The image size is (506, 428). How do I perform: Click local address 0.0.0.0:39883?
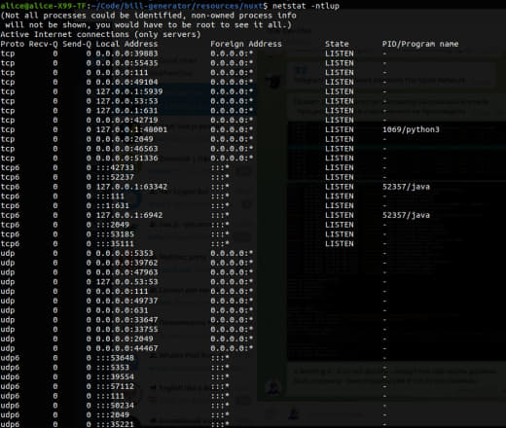click(x=126, y=53)
